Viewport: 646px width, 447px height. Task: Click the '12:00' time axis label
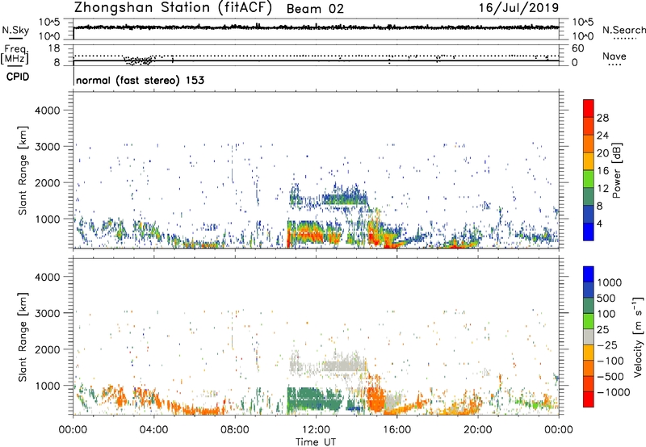coord(316,430)
